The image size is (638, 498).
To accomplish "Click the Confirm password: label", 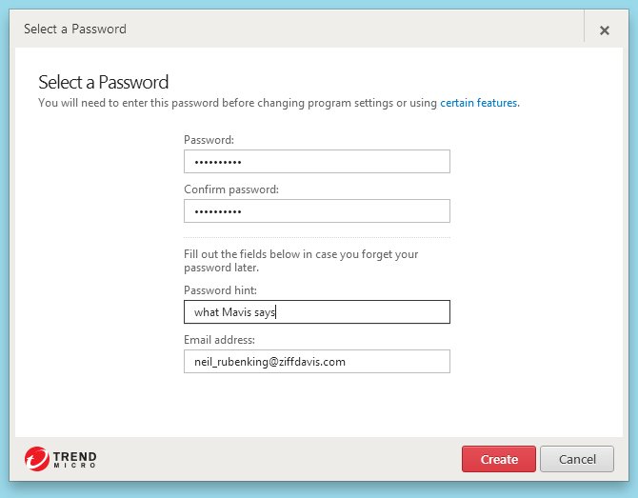I will 231,189.
